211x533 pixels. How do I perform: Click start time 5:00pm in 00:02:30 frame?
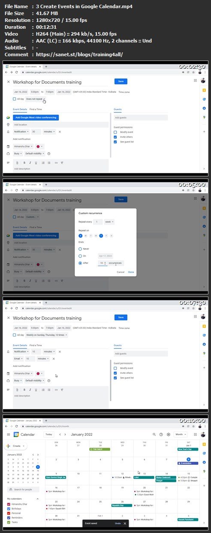pos(34,92)
